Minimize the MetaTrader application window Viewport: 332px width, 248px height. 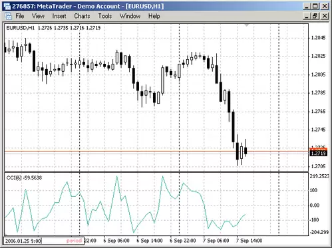pyautogui.click(x=307, y=6)
